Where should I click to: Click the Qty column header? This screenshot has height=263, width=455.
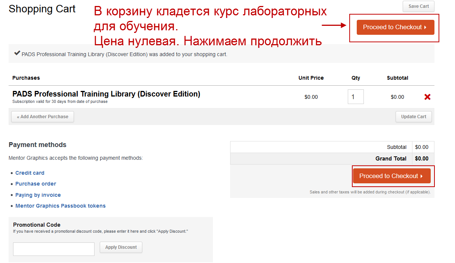356,78
